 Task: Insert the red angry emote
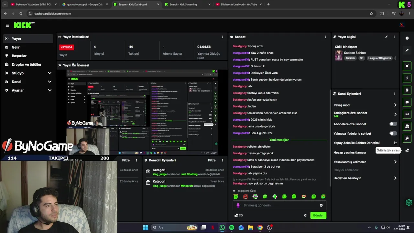[x=245, y=196]
